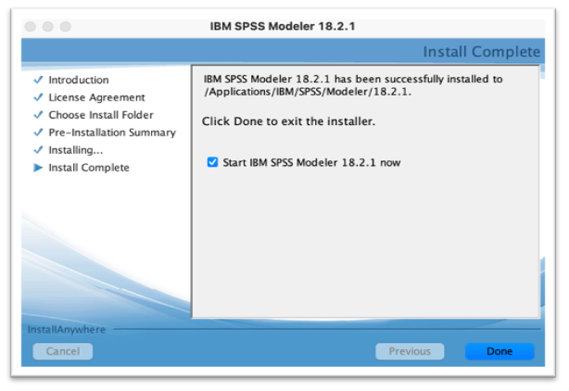
Task: Toggle the Start IBM SPSS Modeler checkbox
Action: click(x=213, y=162)
